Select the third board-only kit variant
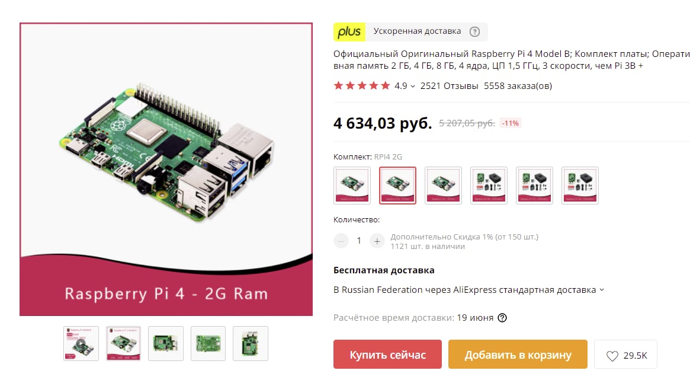 point(443,186)
